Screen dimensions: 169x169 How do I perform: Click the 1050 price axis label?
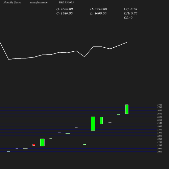[160, 148]
